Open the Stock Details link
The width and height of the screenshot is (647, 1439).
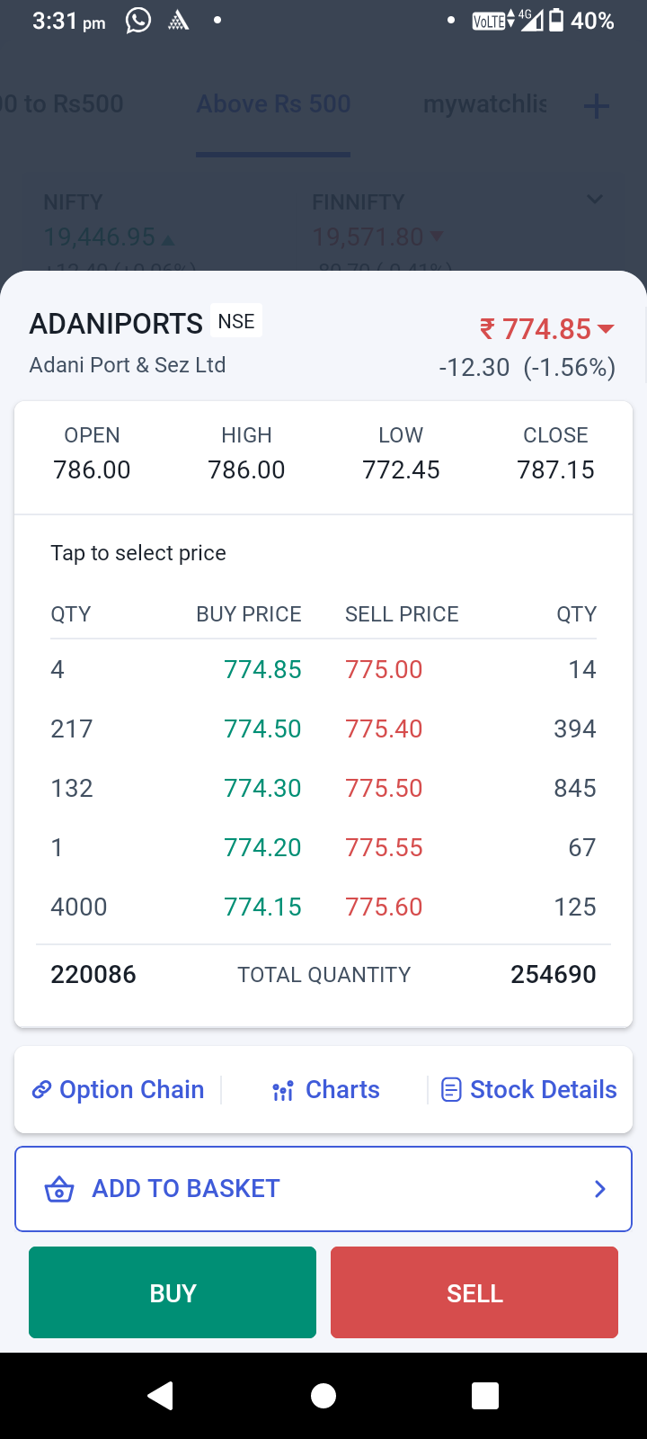click(x=543, y=1090)
